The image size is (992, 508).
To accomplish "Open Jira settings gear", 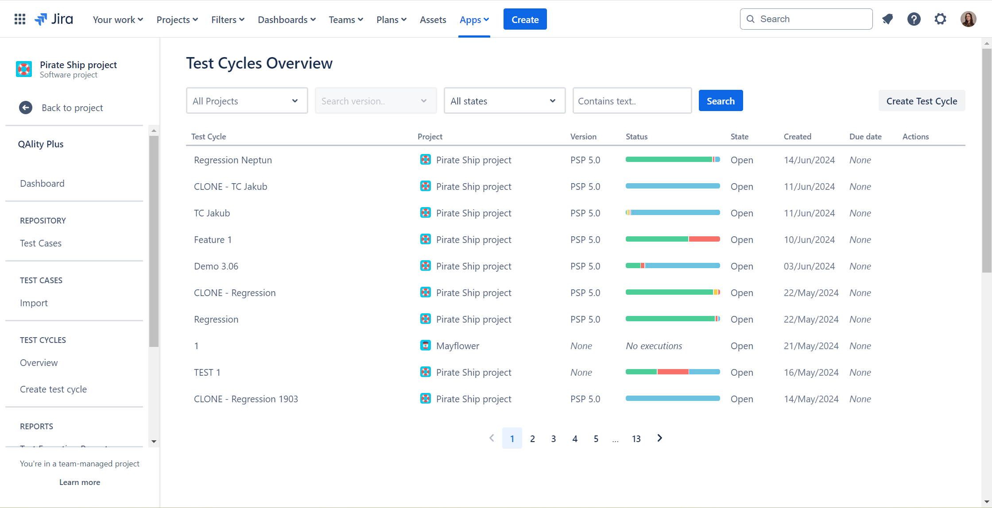I will click(x=940, y=19).
